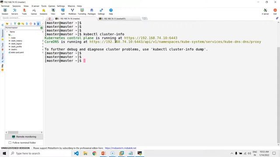Open the Sftp vertical sidebar tab

(3, 67)
